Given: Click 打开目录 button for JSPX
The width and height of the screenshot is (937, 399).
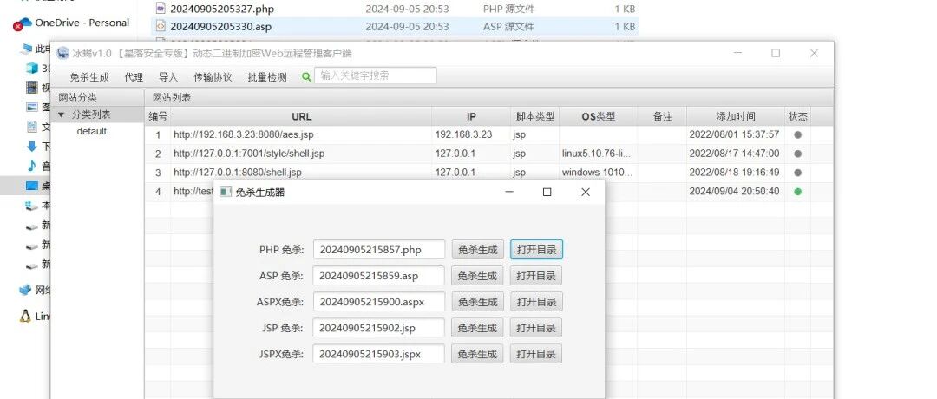Looking at the screenshot, I should [537, 354].
